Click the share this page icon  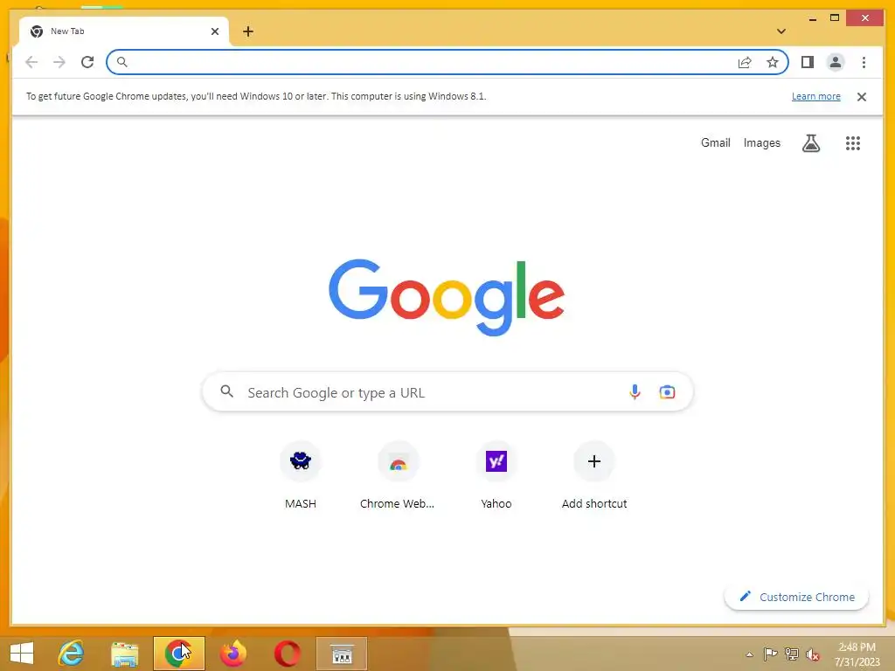[x=745, y=62]
